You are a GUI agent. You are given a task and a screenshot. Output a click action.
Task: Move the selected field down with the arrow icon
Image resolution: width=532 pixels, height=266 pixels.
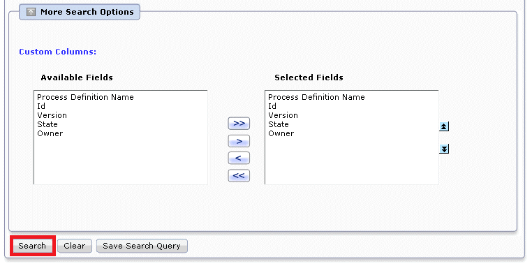444,149
